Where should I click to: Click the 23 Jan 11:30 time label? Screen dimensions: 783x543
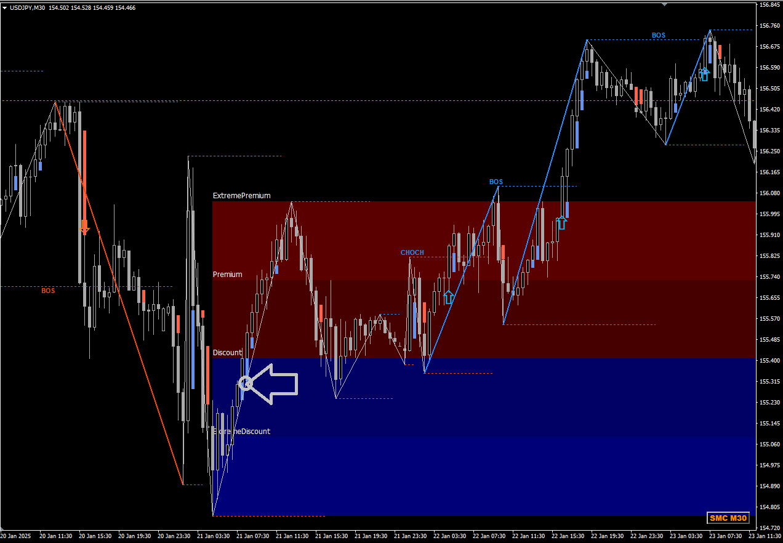[765, 536]
